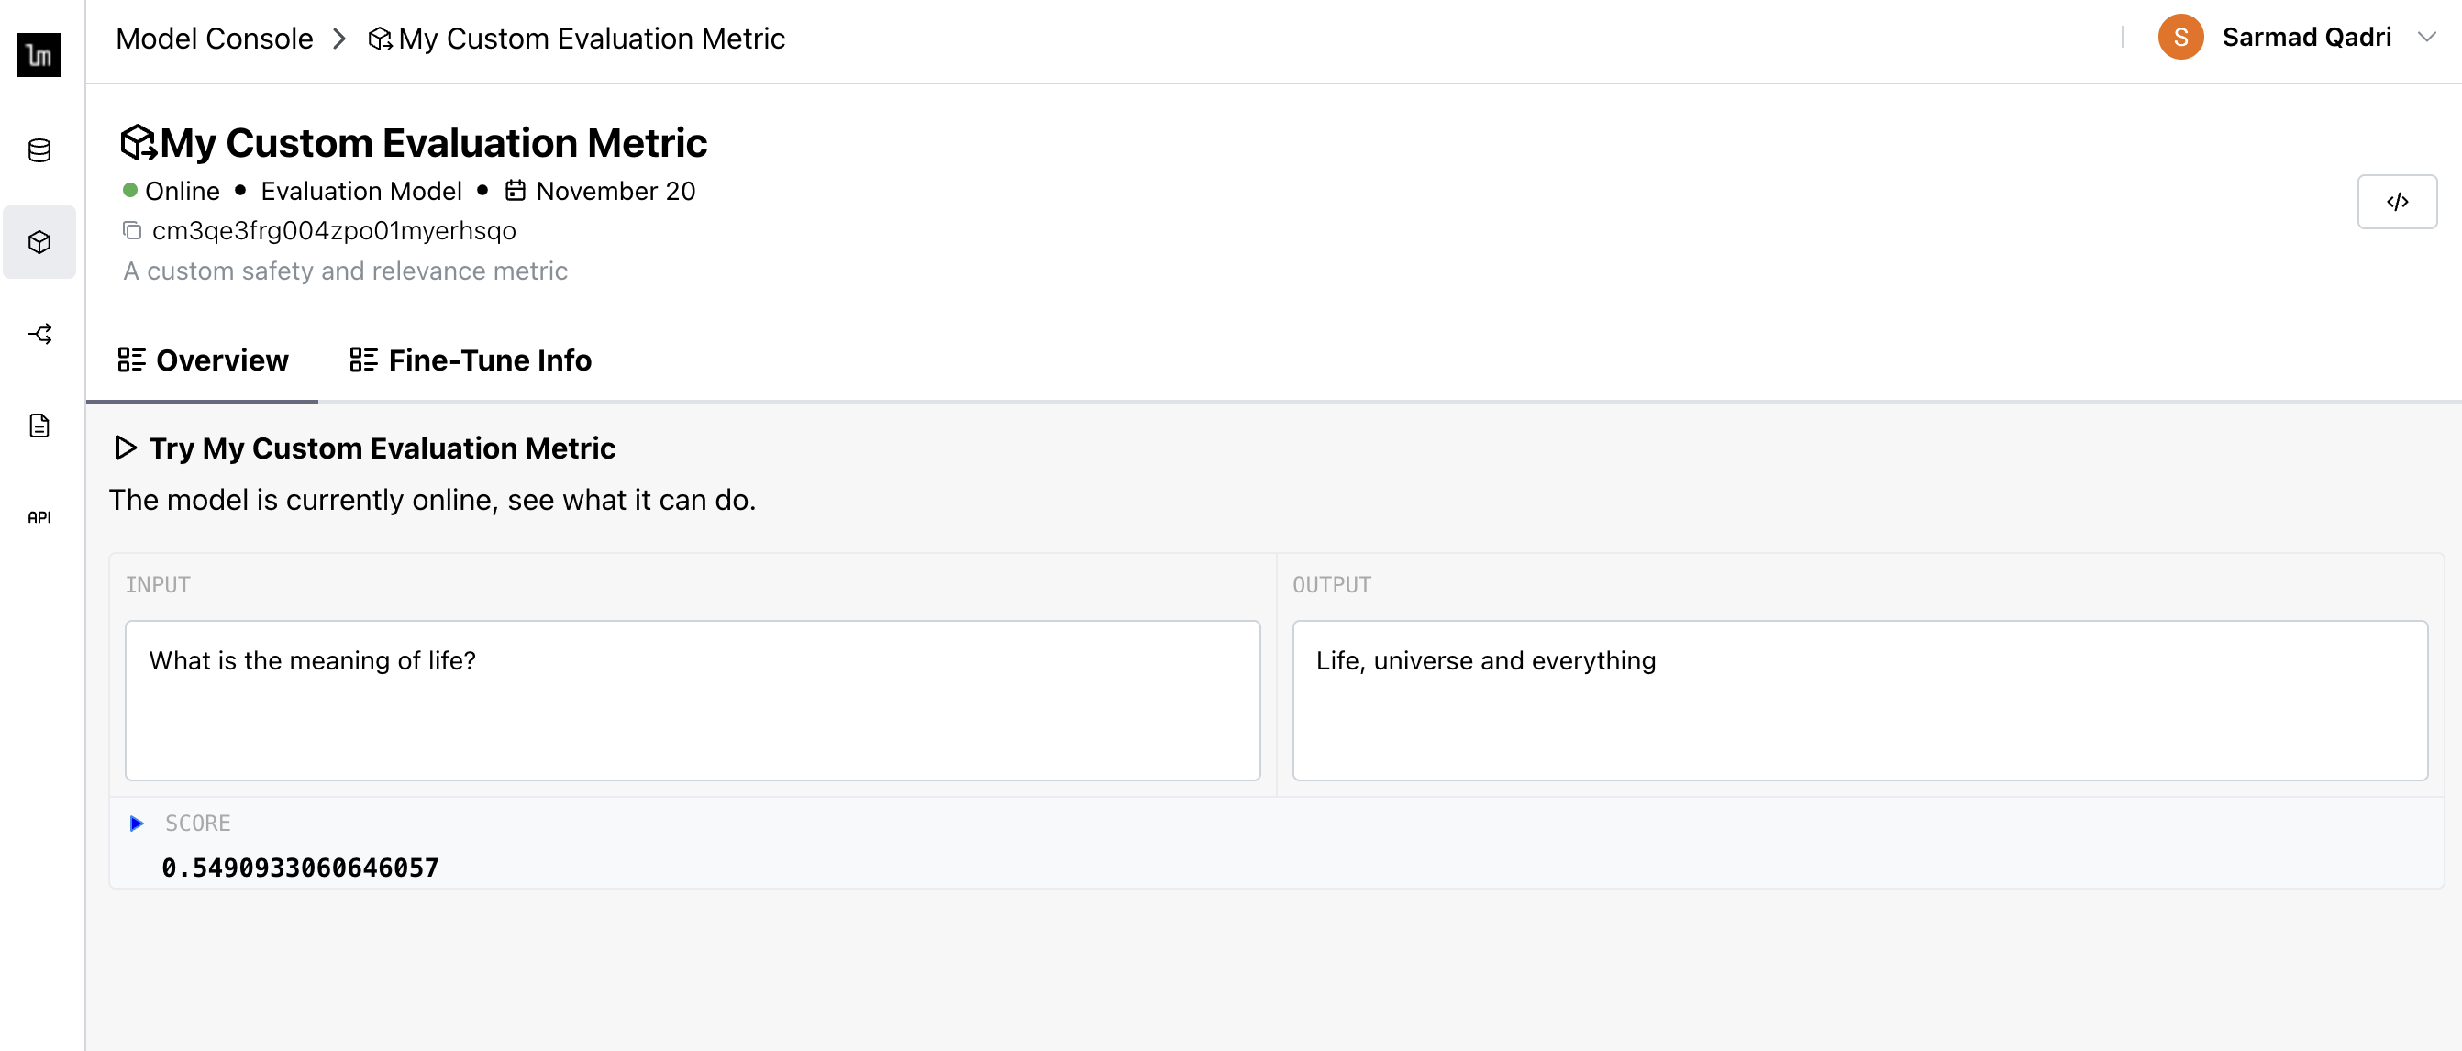Click the Online status indicator dot
The width and height of the screenshot is (2462, 1051).
[x=132, y=190]
